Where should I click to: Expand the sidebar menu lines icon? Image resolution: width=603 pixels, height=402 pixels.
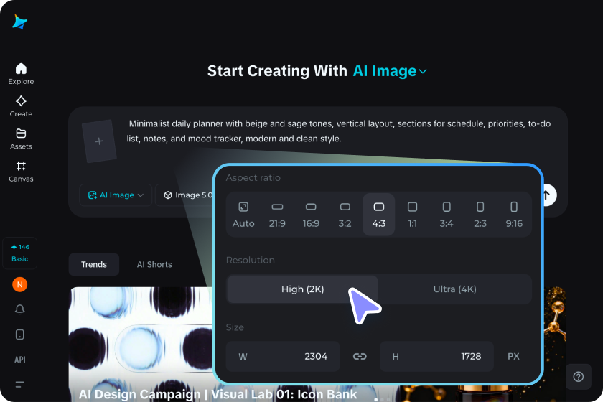tap(19, 384)
